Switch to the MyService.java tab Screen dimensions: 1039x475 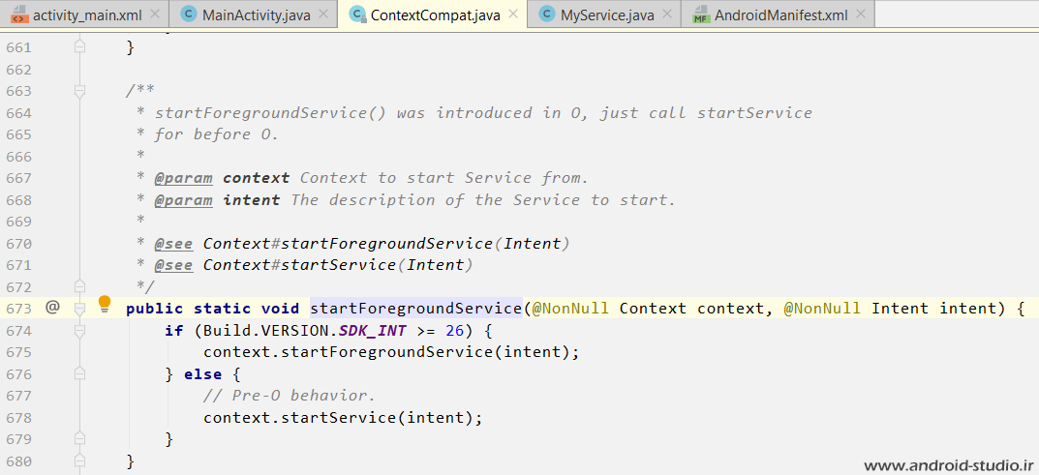tap(607, 15)
